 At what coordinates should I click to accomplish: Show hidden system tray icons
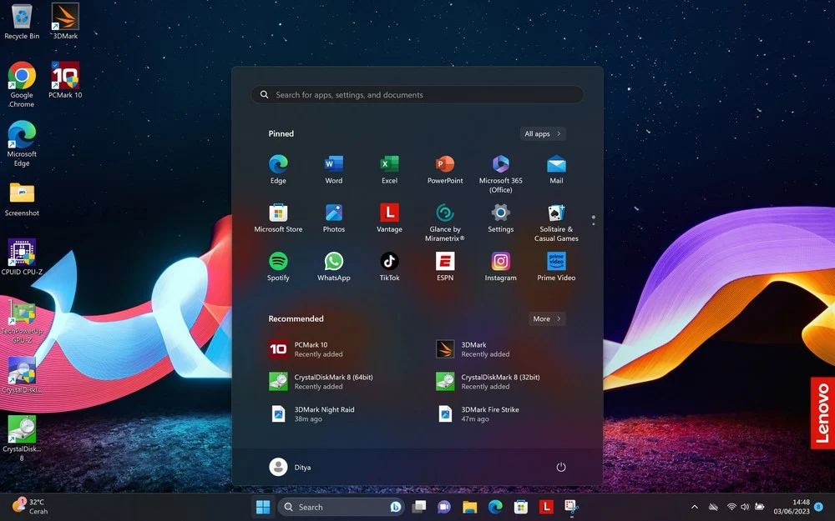pos(695,507)
